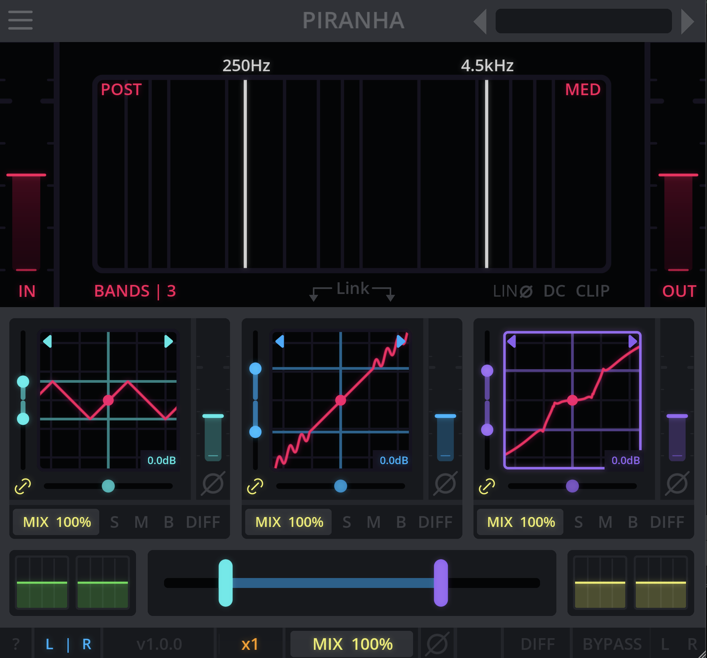Click the teal crossover handle on bottom slider
Viewport: 707px width, 658px height.
point(225,583)
